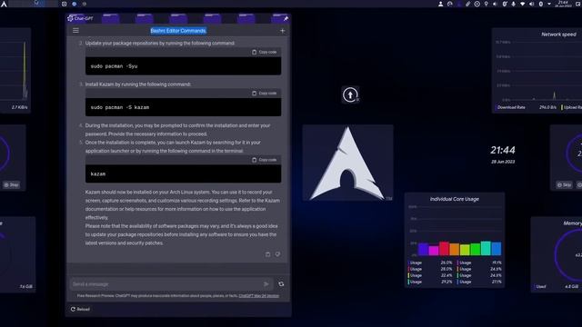
Task: Open the eject/removable devices tray icon
Action: [x=477, y=4]
